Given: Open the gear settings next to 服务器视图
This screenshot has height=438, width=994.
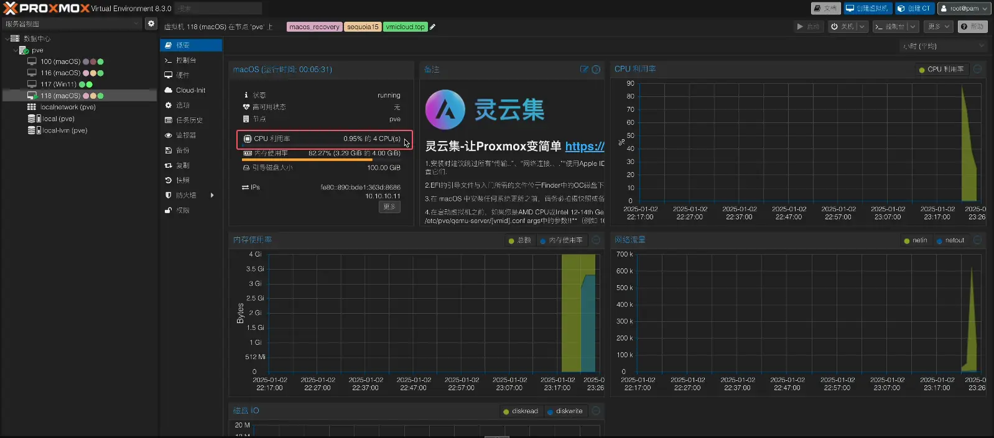Looking at the screenshot, I should tap(151, 24).
